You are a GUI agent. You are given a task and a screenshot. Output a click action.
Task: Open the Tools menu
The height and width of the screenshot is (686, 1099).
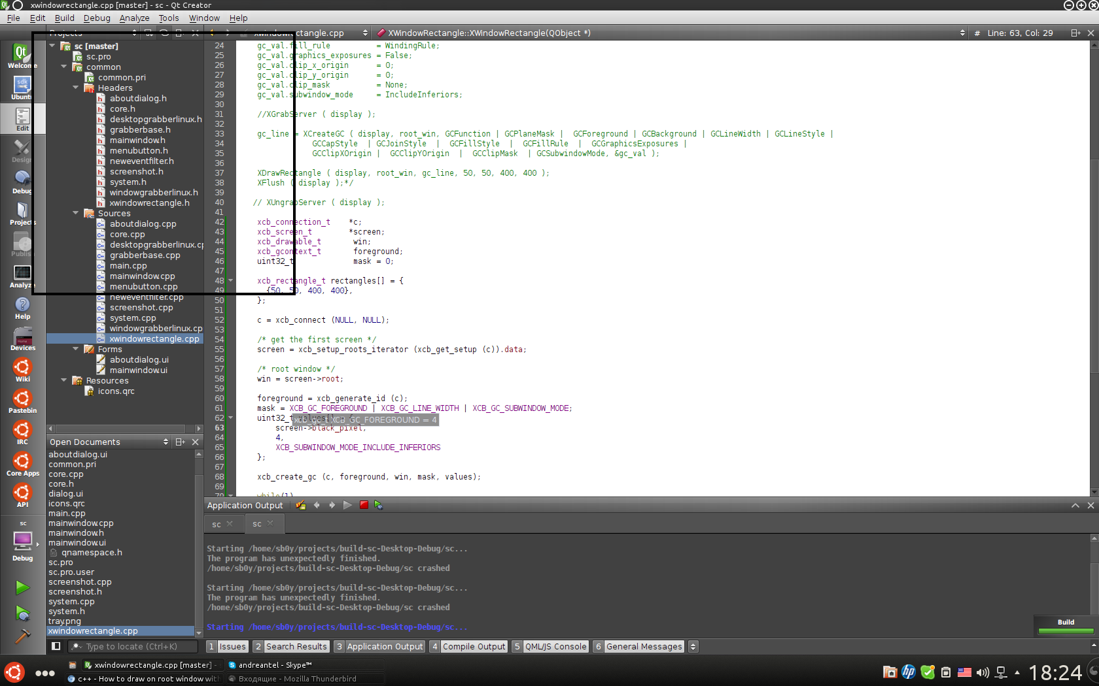coord(169,18)
